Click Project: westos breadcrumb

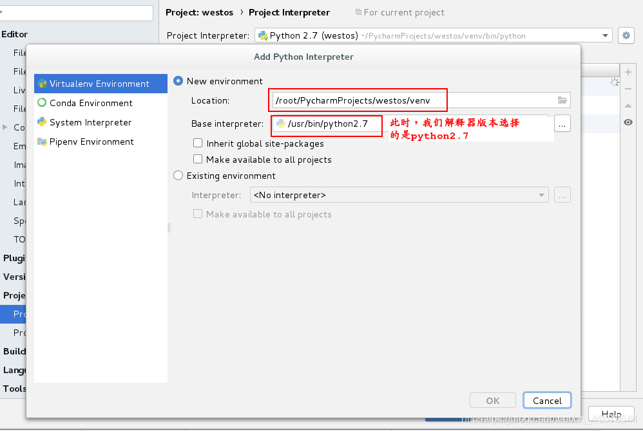click(199, 12)
